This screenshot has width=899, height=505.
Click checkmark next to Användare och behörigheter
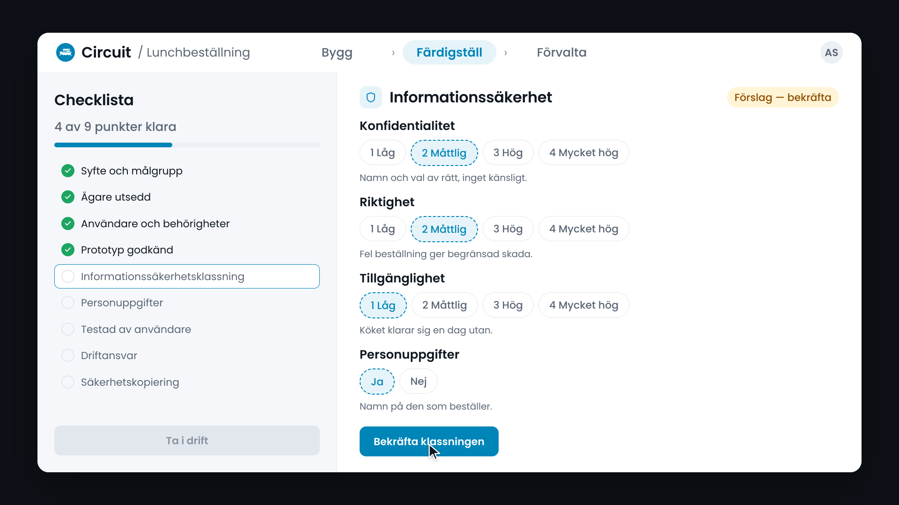[x=68, y=224]
